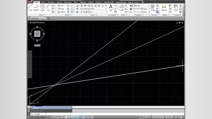Select the Trim tool icon
This screenshot has height=119, width=212.
point(72,6)
